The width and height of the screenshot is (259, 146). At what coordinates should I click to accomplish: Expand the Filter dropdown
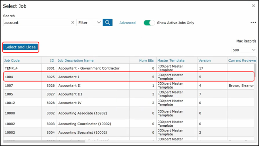click(x=89, y=22)
